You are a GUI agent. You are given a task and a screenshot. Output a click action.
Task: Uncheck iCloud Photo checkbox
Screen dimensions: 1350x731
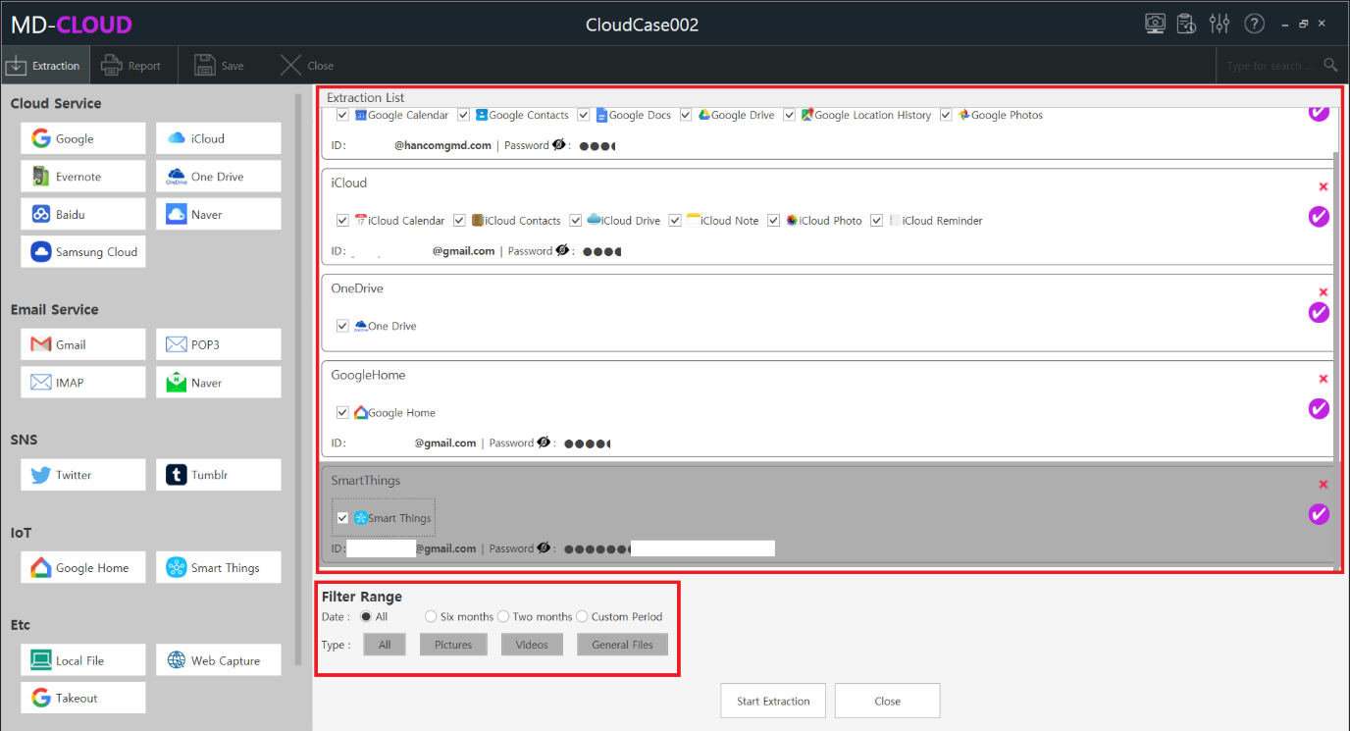pos(774,221)
